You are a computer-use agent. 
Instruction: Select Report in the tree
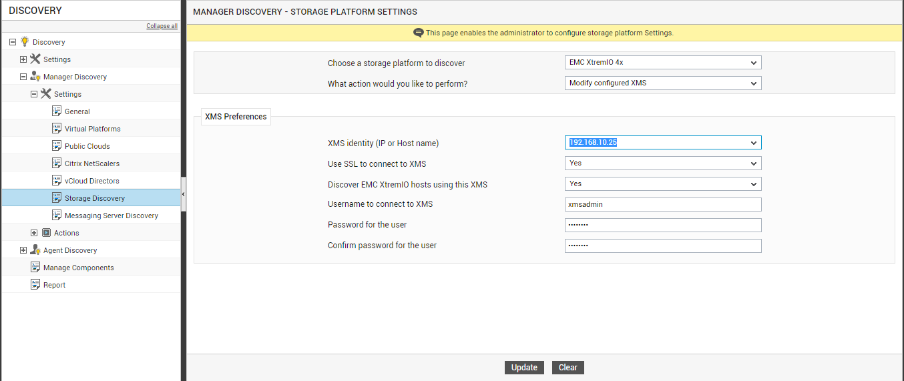click(x=55, y=285)
